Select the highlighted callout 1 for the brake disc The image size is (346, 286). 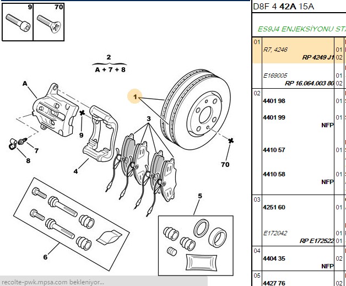point(135,96)
